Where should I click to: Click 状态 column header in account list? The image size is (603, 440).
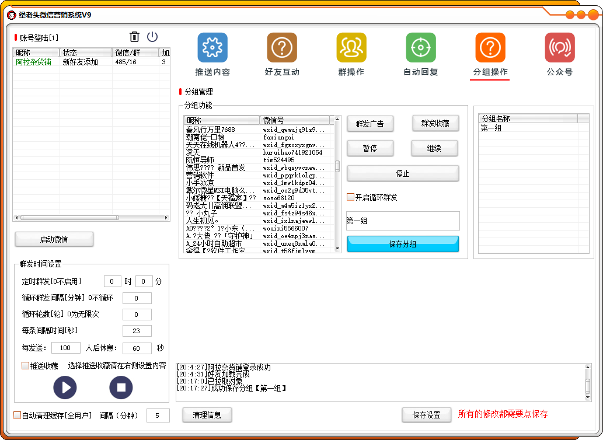[86, 53]
